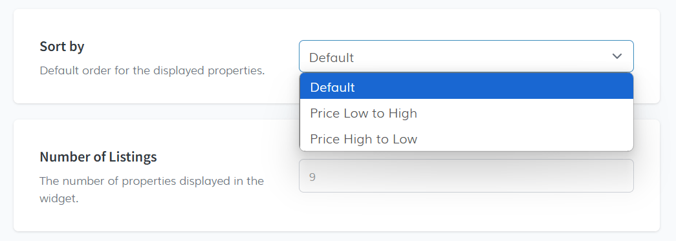Click 'Default order for the displayed properties' text
Screen dimensions: 676x241
[152, 70]
